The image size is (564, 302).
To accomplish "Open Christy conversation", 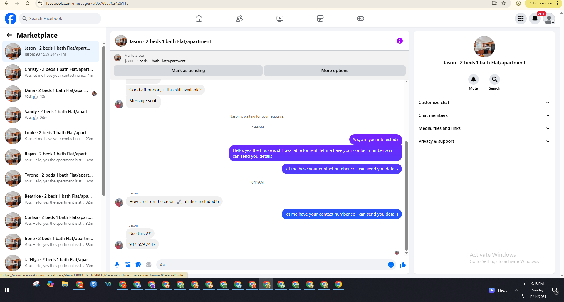I will pos(51,73).
